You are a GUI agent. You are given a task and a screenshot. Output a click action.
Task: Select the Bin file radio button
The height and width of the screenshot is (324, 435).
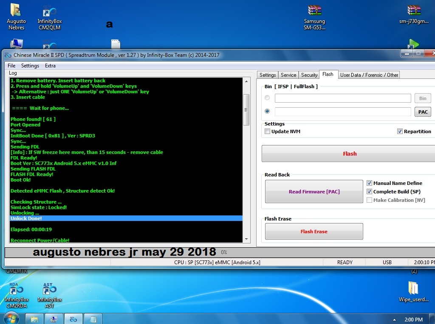coord(267,98)
